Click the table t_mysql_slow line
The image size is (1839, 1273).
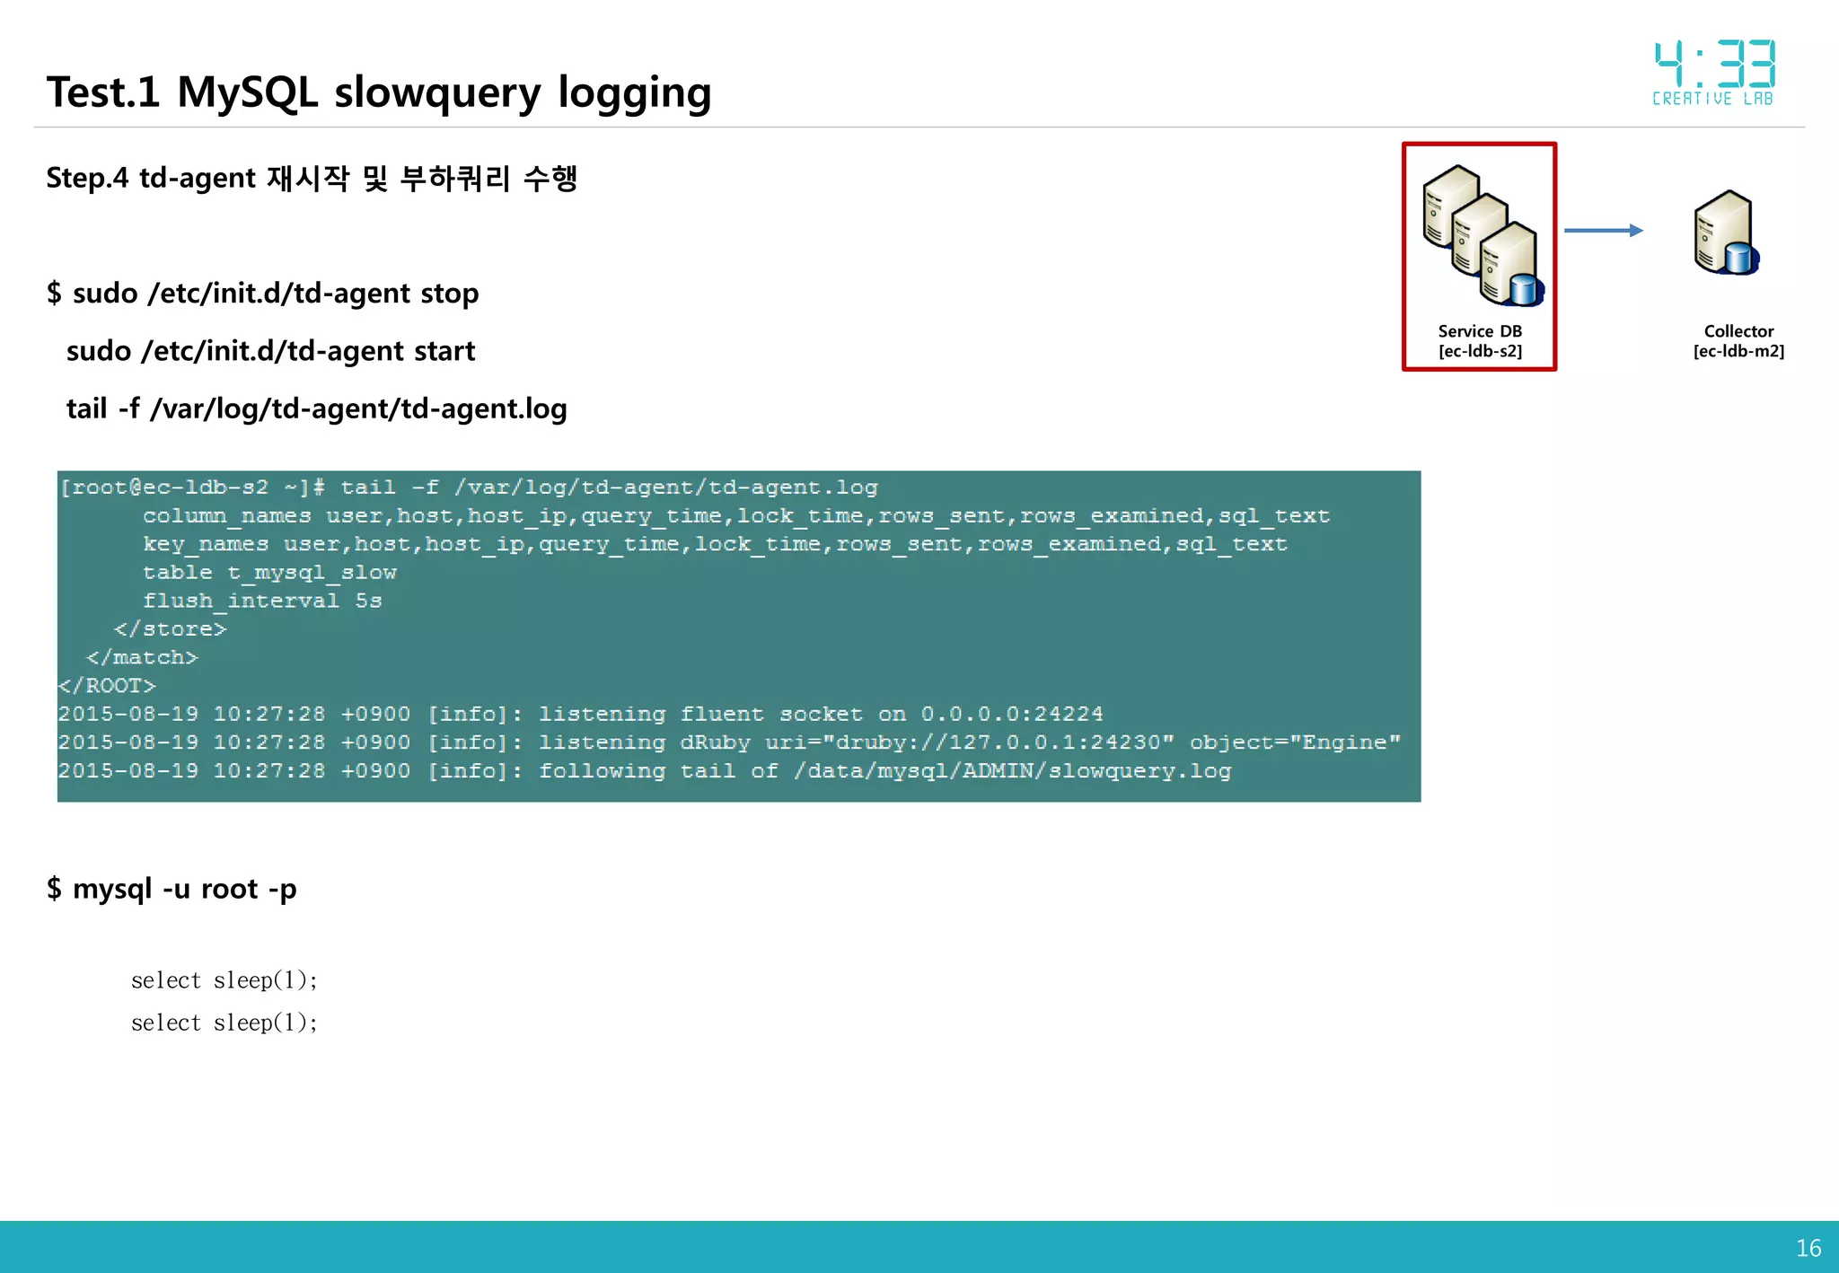coord(269,573)
